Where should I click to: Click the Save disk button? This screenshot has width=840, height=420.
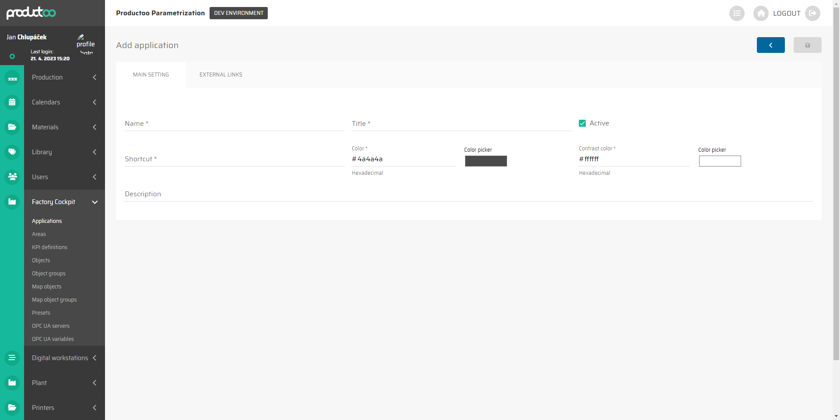pos(807,45)
